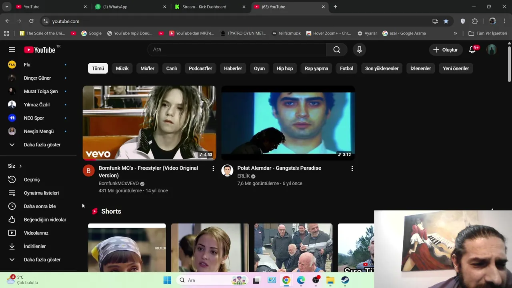Select the Müzik filter chip

[x=122, y=68]
